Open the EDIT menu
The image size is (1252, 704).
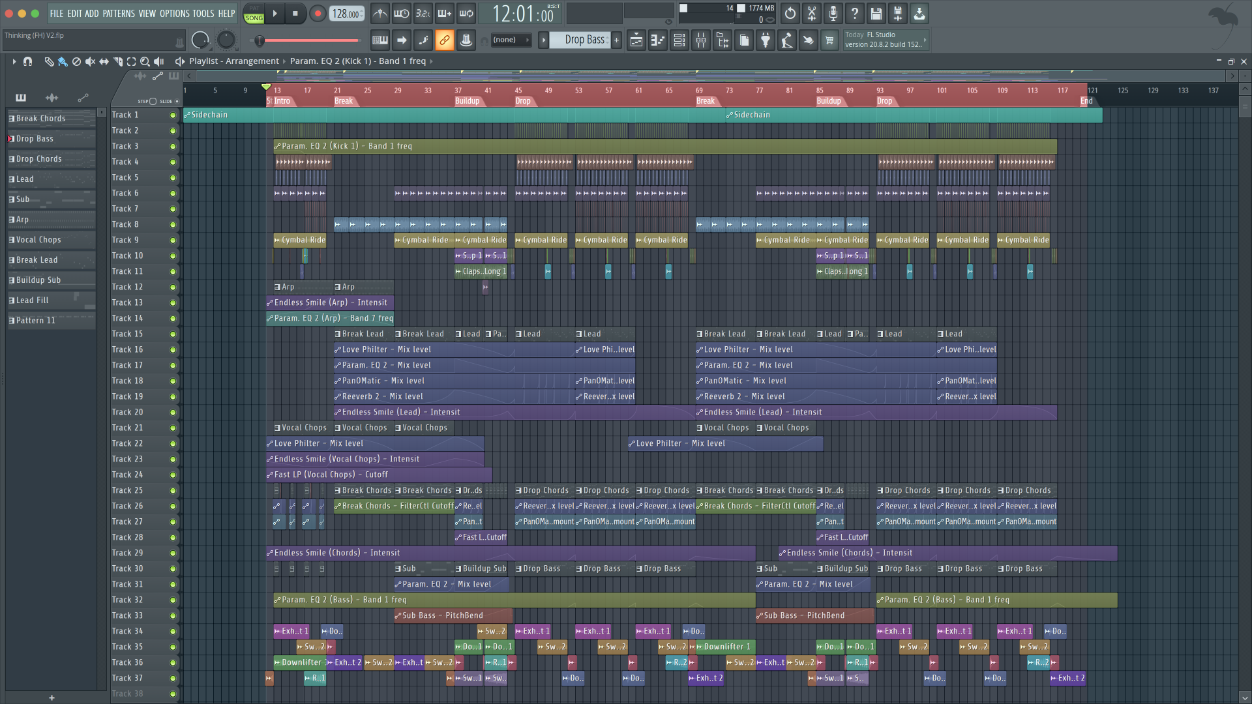coord(74,13)
